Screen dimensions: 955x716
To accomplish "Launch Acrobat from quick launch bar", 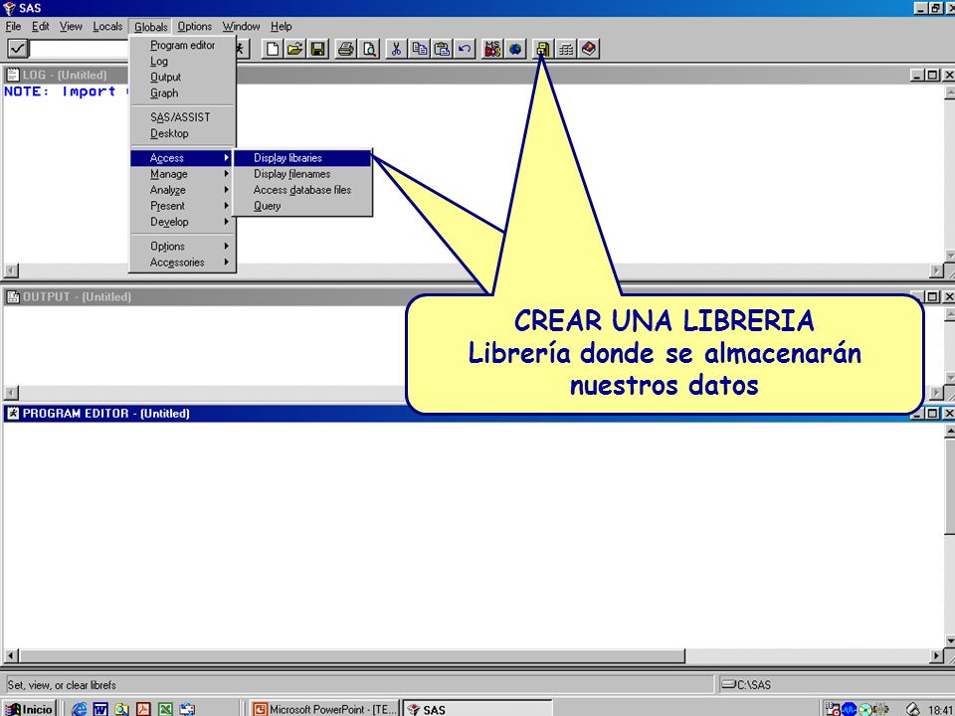I will 143,709.
